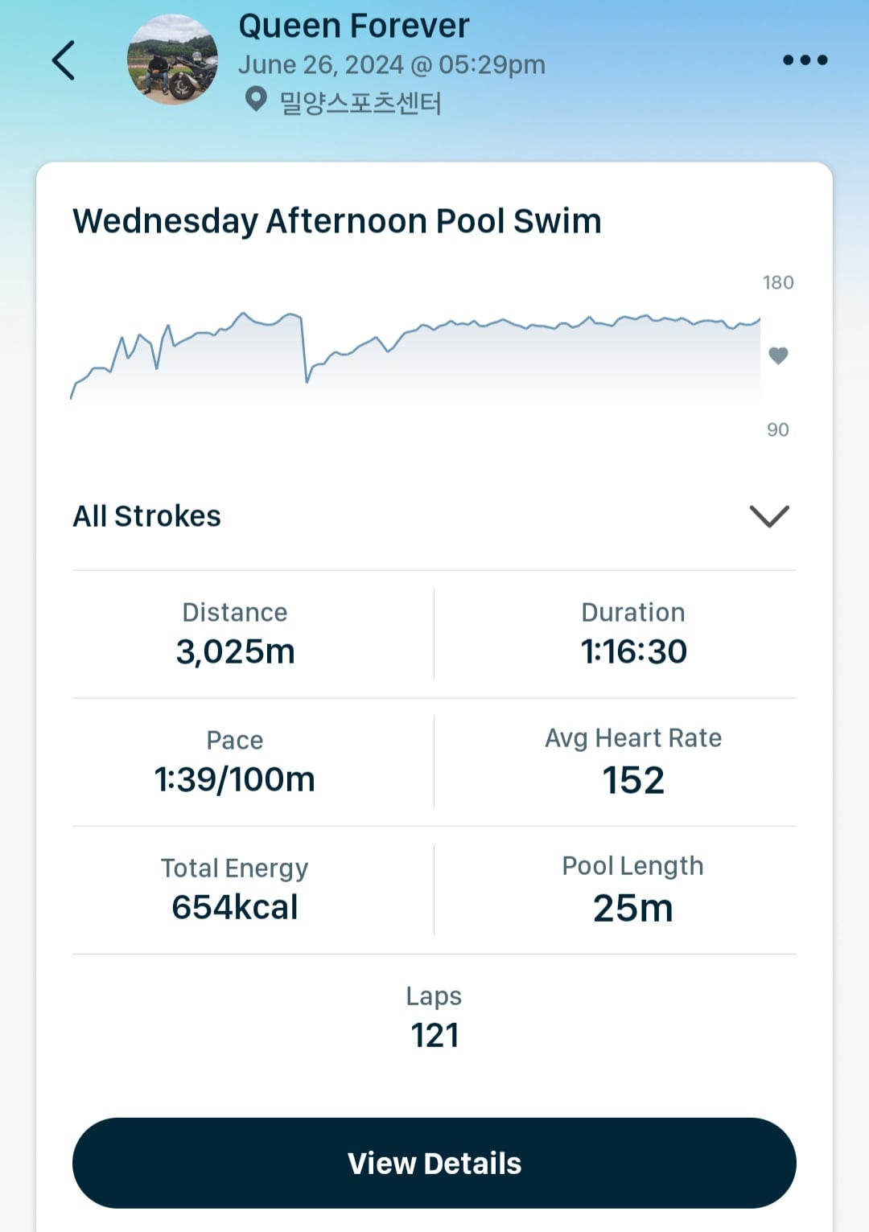Open the Queen Forever username link
This screenshot has height=1232, width=869.
point(354,26)
